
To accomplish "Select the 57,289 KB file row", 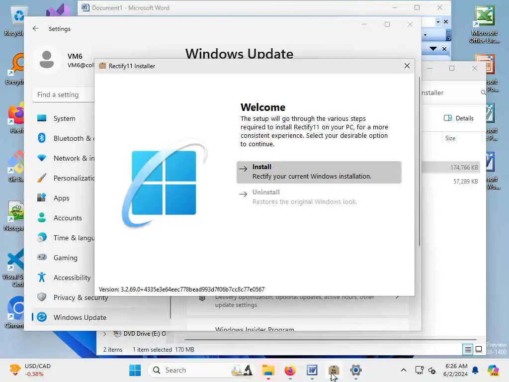I will pos(451,181).
